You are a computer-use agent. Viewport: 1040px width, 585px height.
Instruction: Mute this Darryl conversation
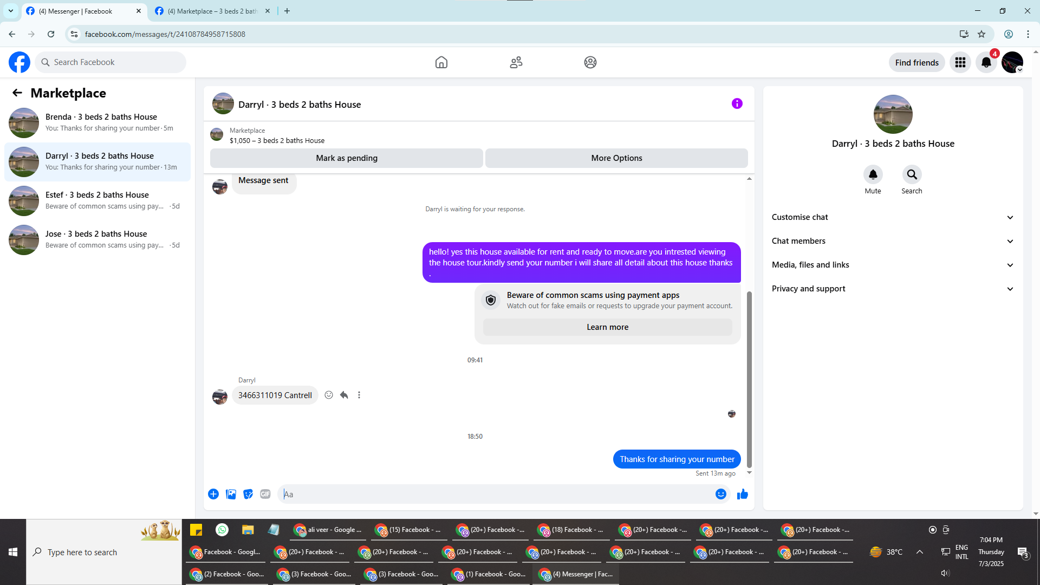(873, 175)
